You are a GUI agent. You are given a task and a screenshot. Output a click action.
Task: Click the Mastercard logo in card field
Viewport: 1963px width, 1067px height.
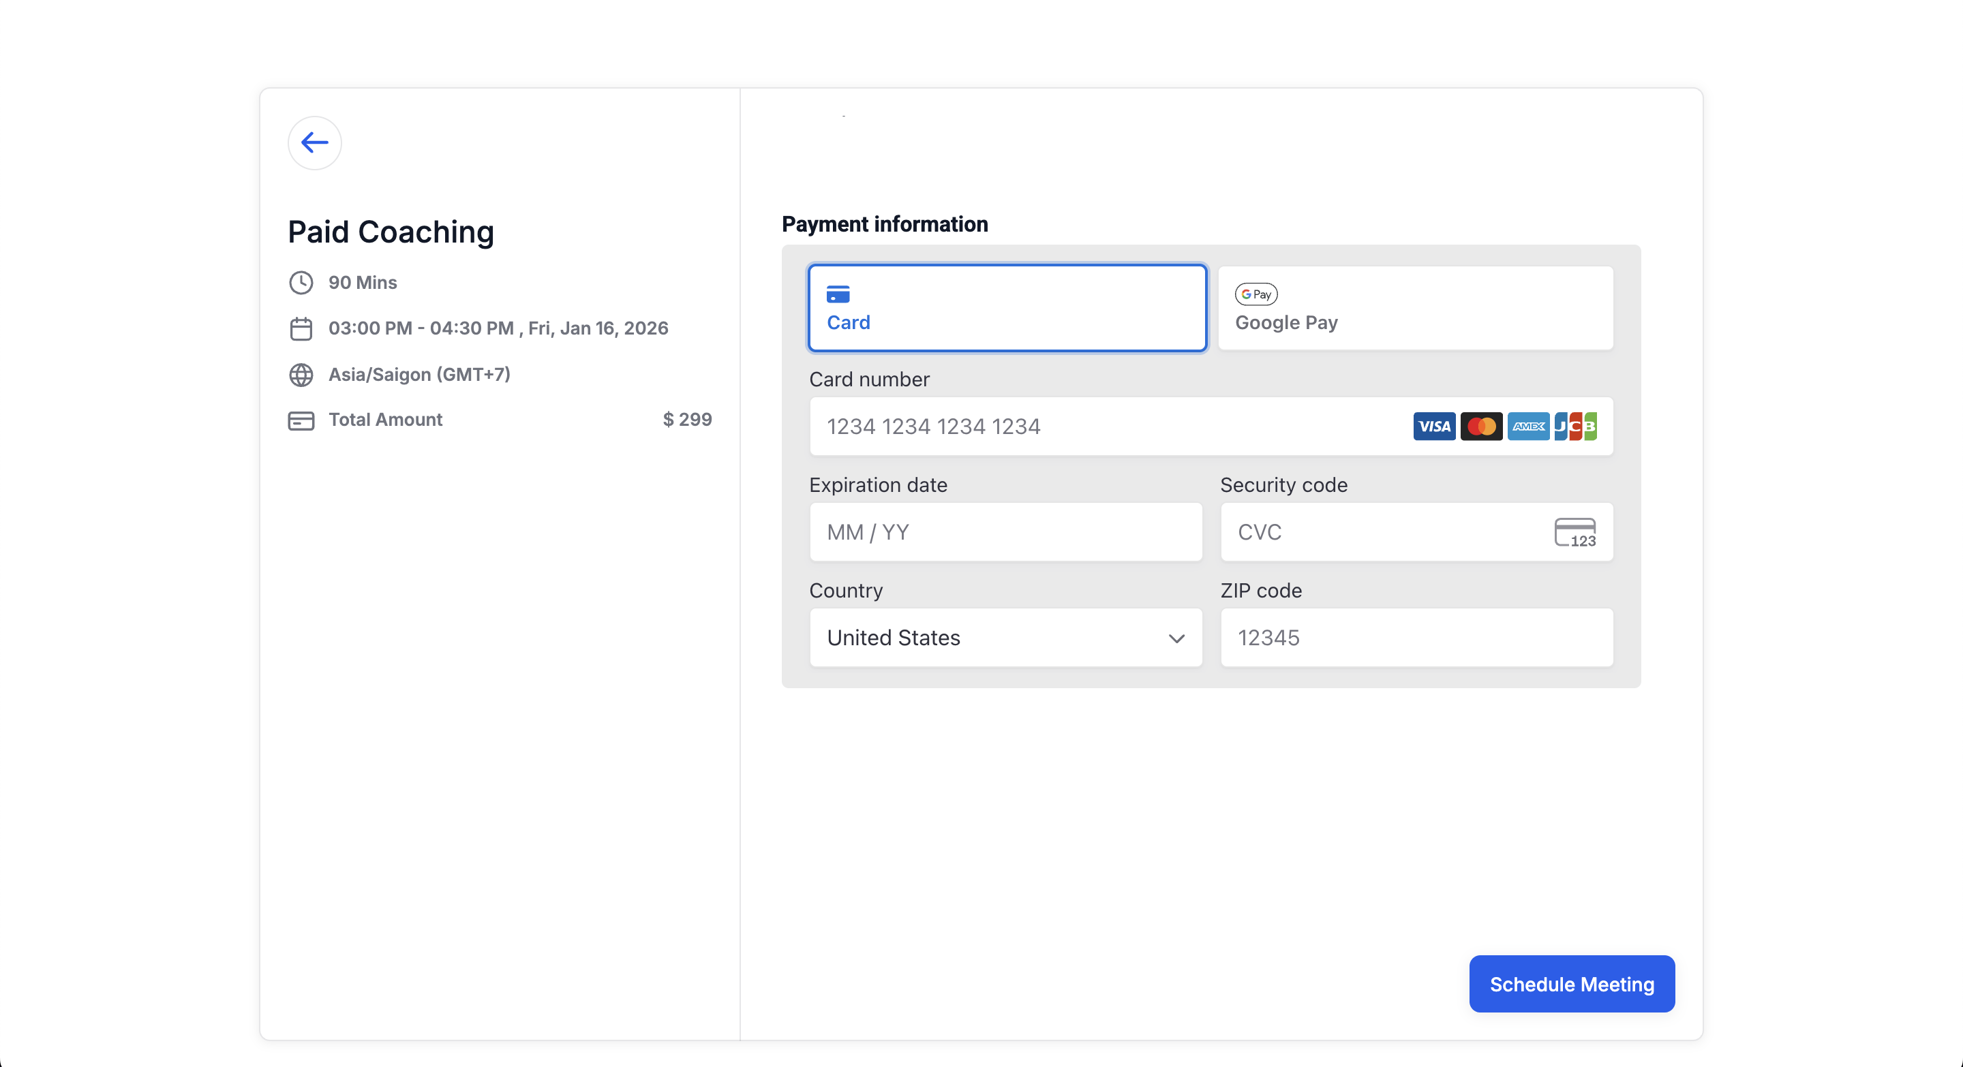coord(1480,427)
